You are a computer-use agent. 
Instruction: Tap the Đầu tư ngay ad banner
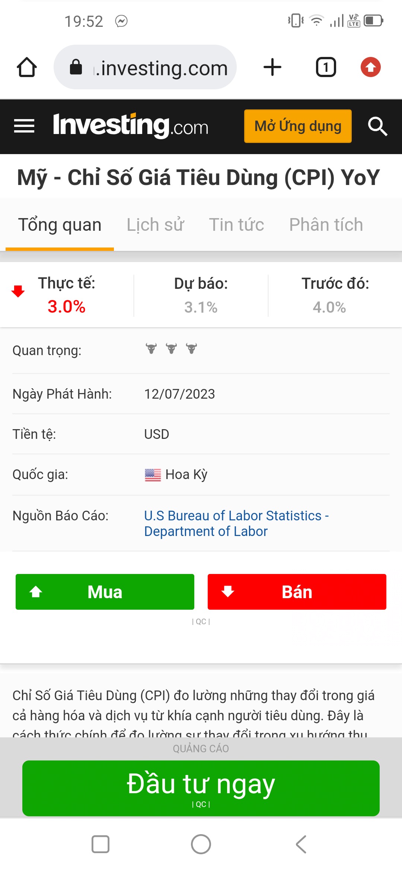[201, 788]
